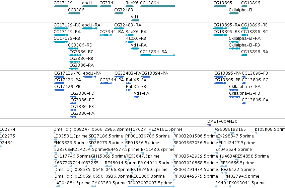The width and height of the screenshot is (285, 188).
Task: Select the ebd1 gene in the top track
Action: pos(90,6)
